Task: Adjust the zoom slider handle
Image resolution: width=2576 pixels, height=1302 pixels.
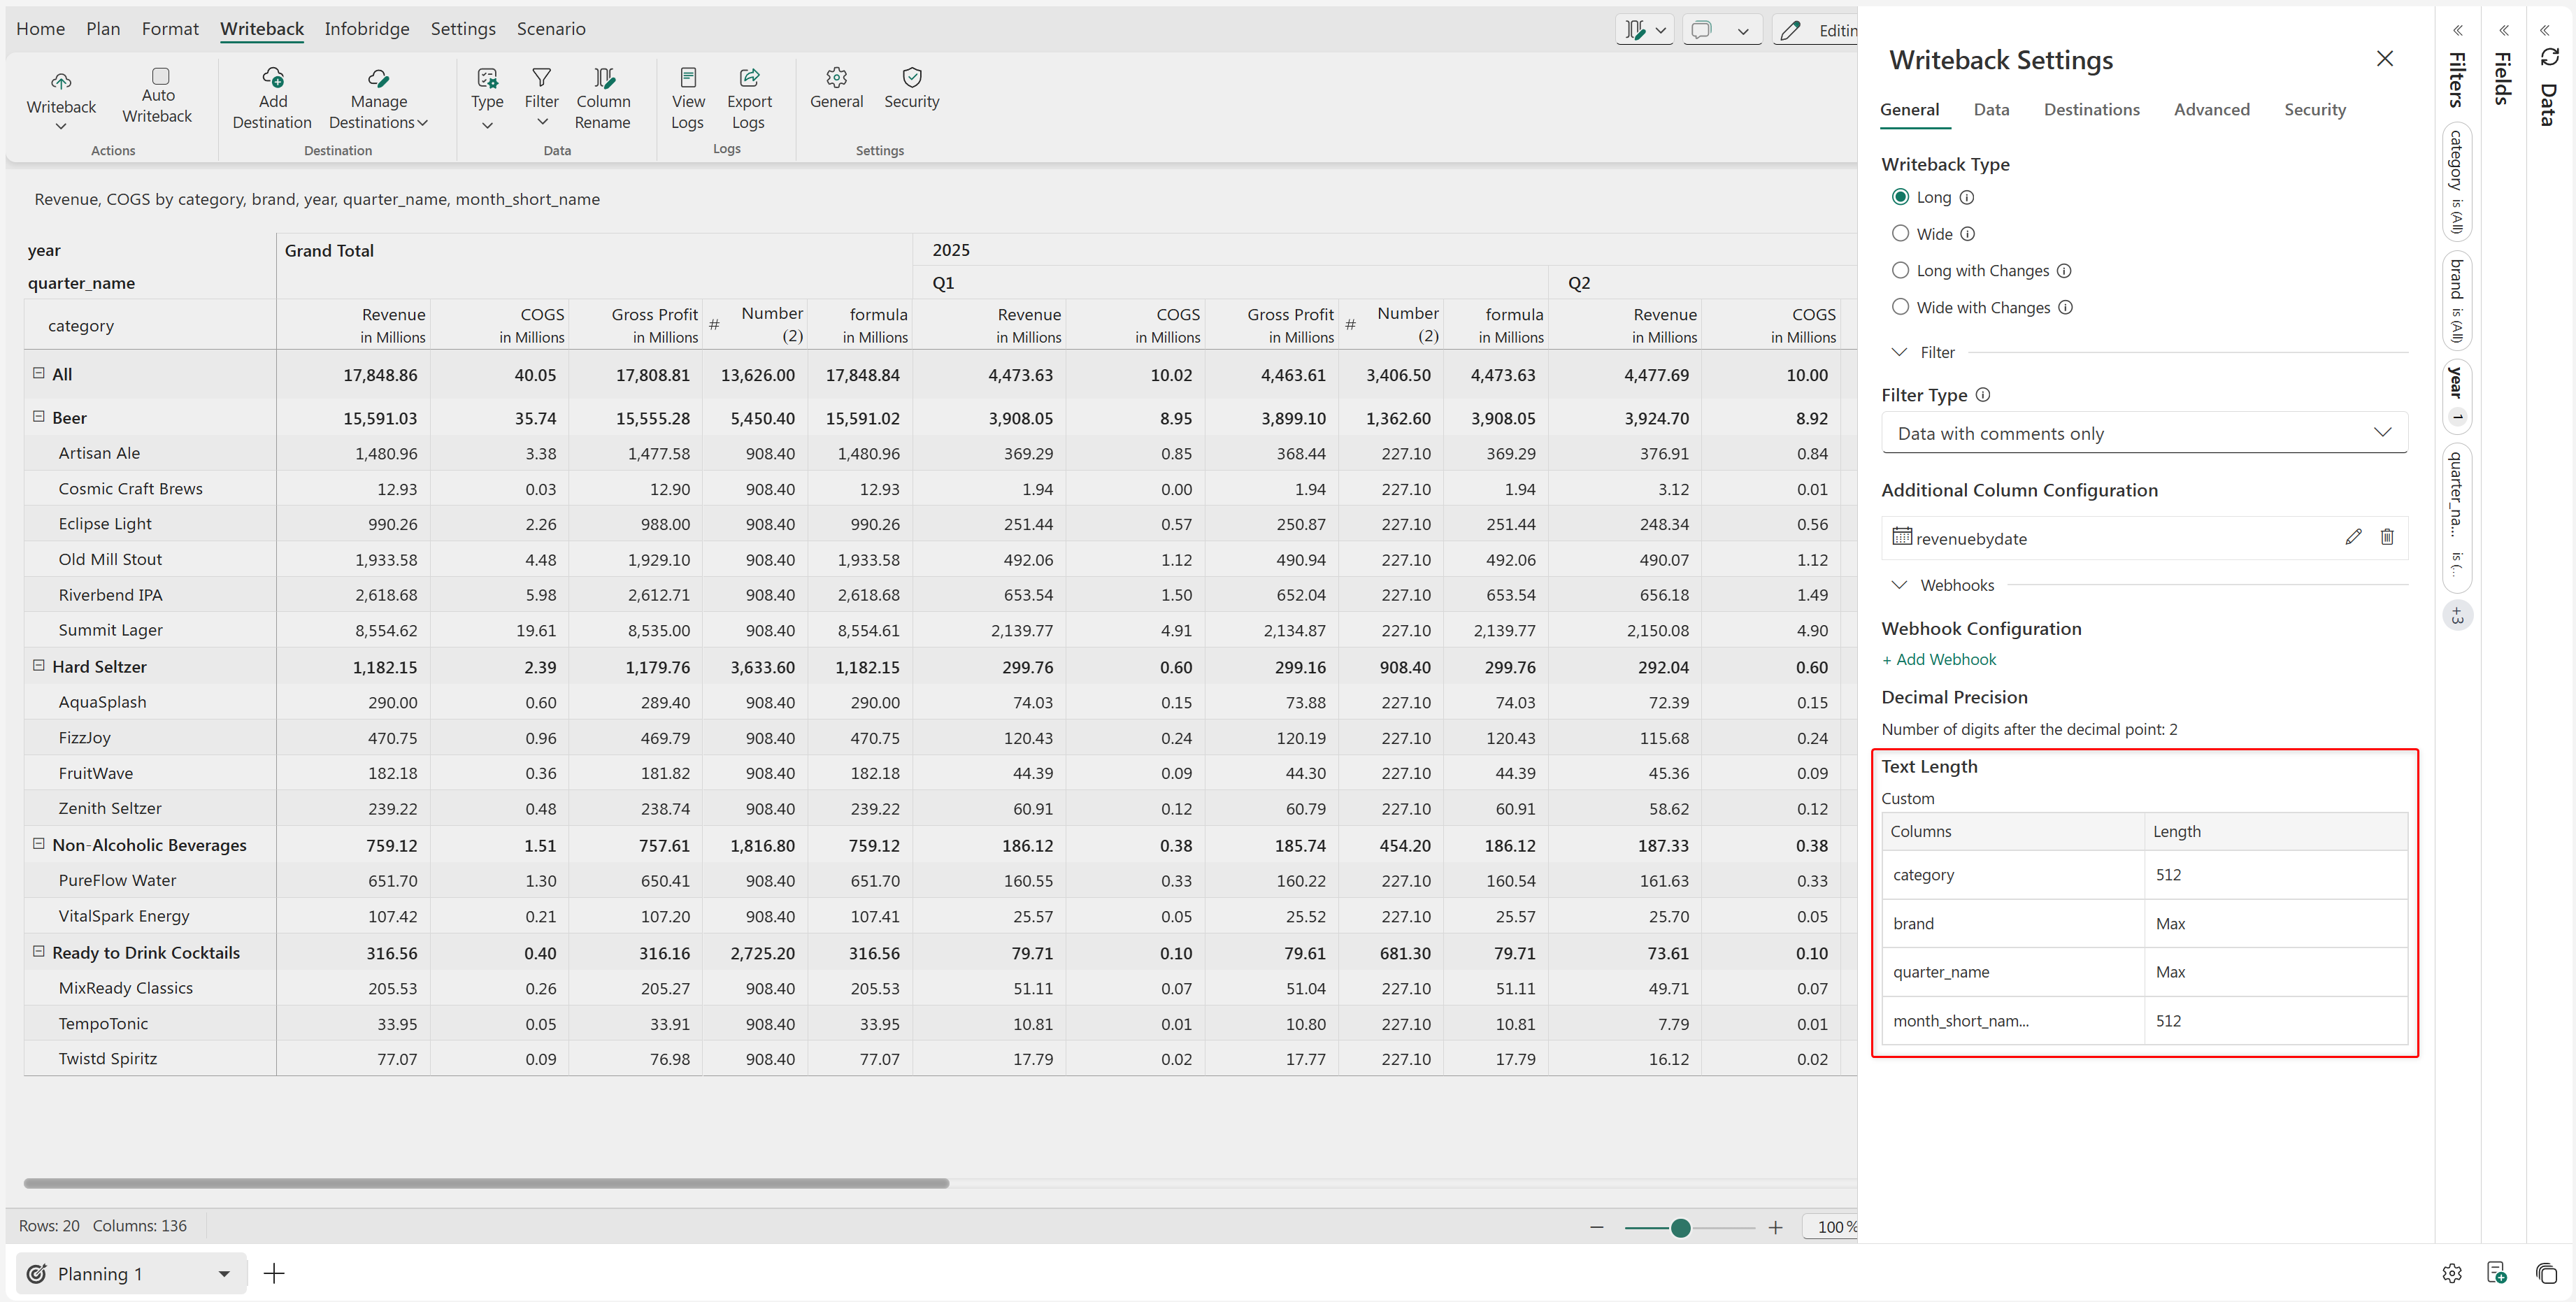Action: point(1680,1228)
